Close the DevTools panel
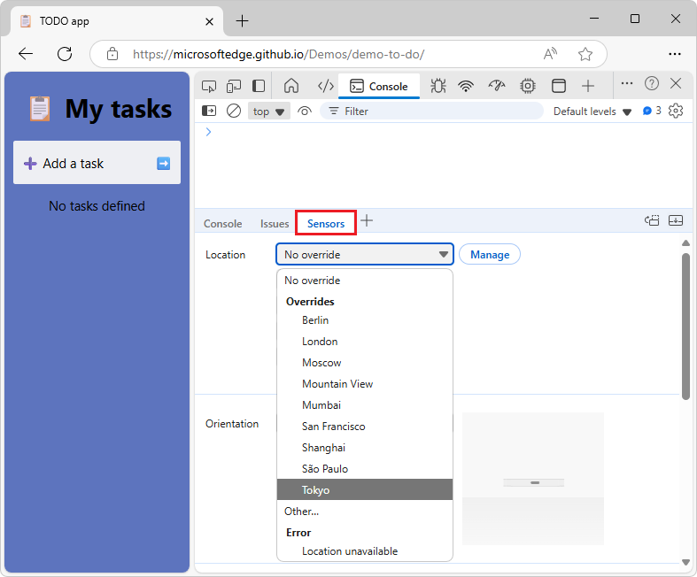 click(x=676, y=83)
